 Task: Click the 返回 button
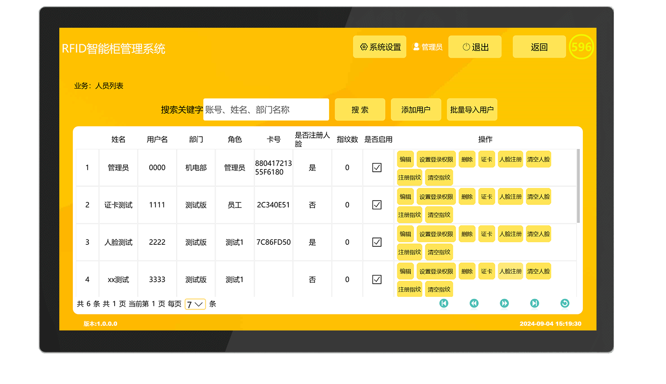539,47
